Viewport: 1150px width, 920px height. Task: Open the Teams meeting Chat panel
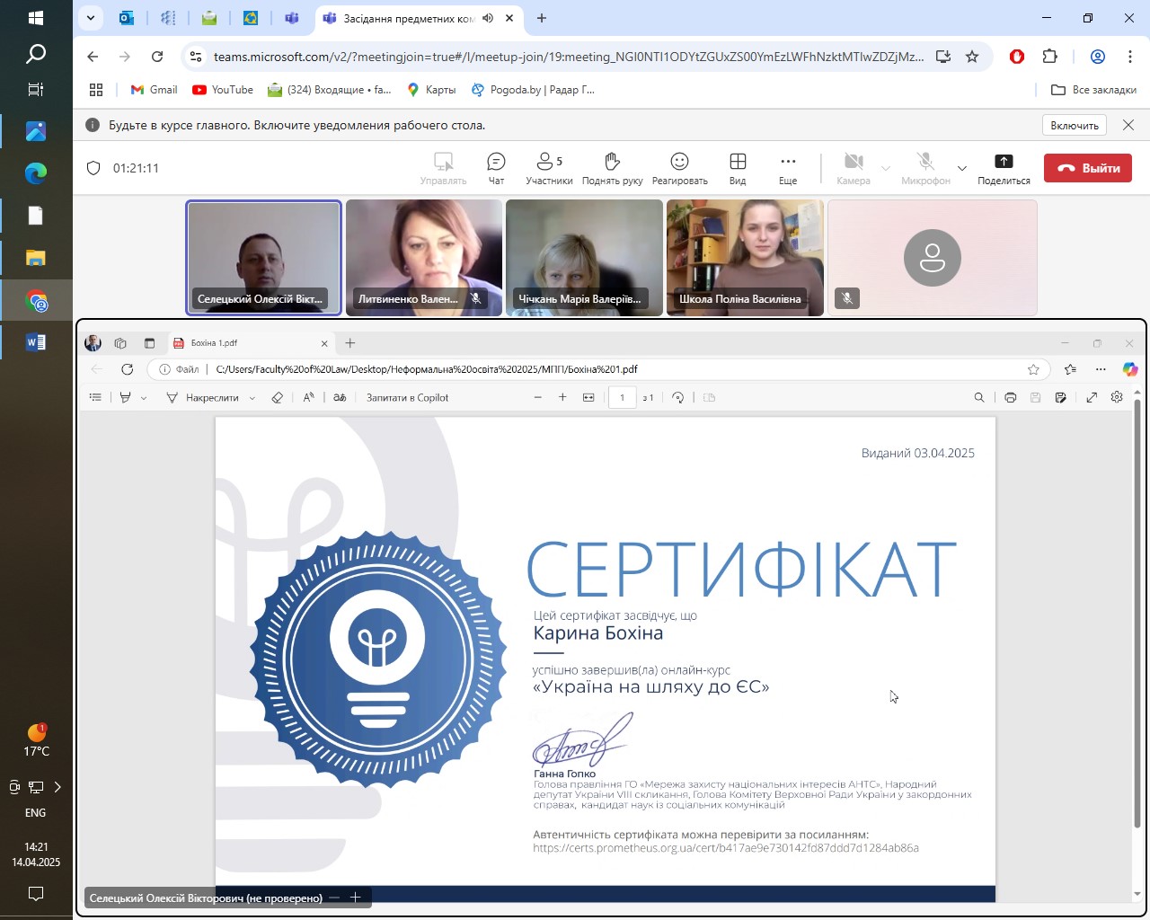coord(496,168)
